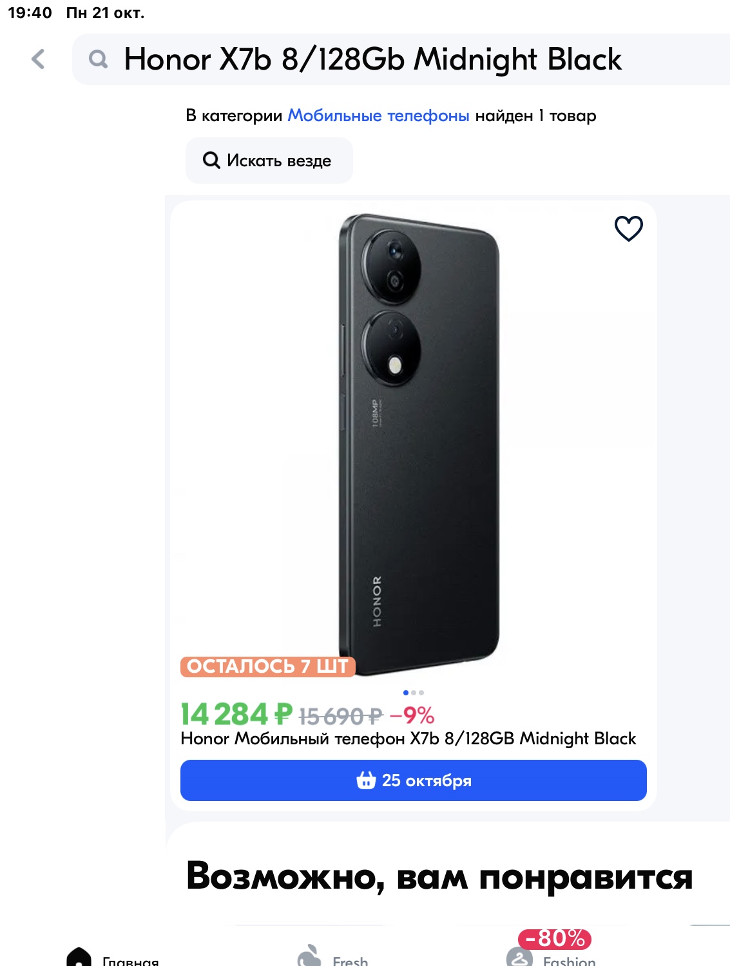The height and width of the screenshot is (966, 730).
Task: Open the Honor Мобильный телефон X7b title
Action: coord(408,739)
